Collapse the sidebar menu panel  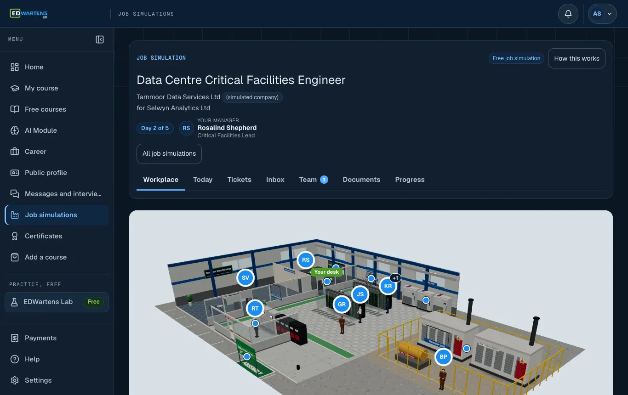point(100,39)
